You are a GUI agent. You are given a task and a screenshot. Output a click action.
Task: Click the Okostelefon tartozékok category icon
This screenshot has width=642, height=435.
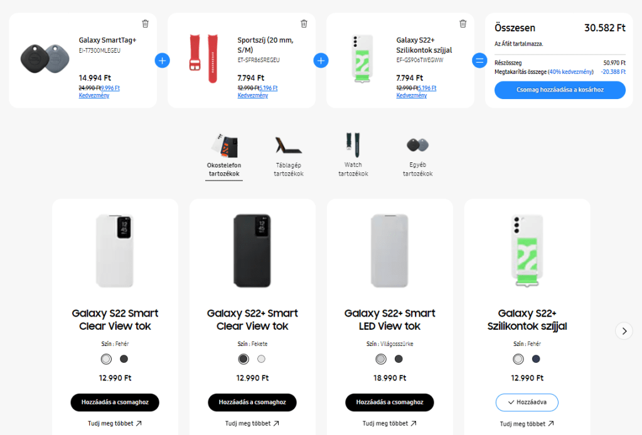click(x=224, y=145)
